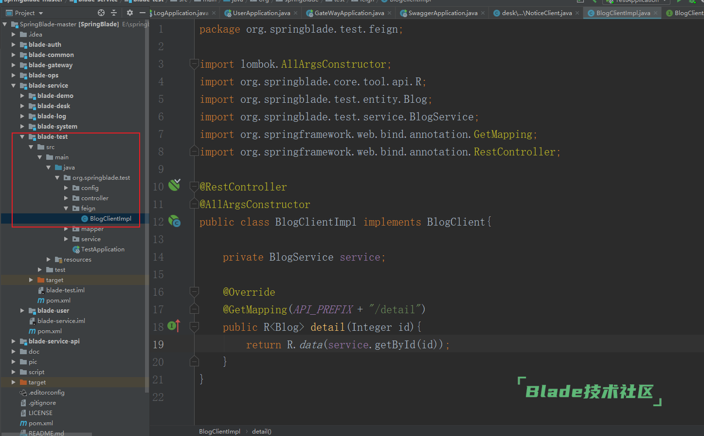Close the SwaggerApplication.java tab
Image resolution: width=704 pixels, height=436 pixels.
(x=483, y=13)
